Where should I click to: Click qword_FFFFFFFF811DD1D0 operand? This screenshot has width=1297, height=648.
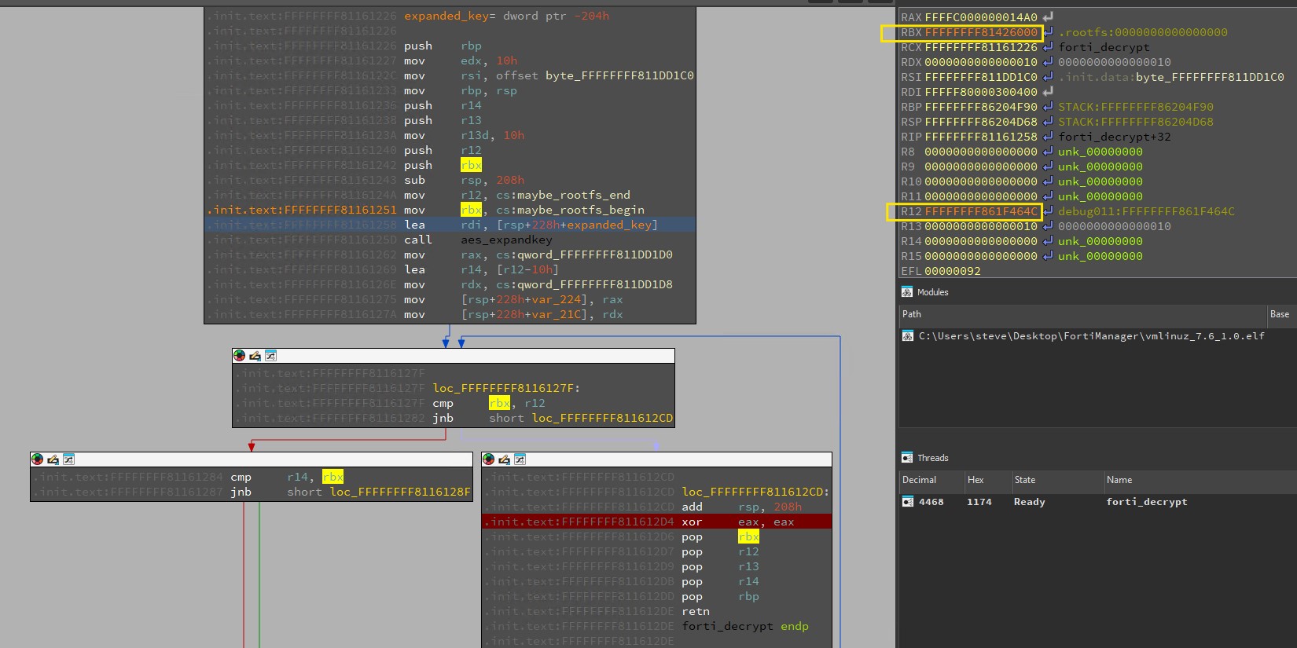(x=595, y=254)
